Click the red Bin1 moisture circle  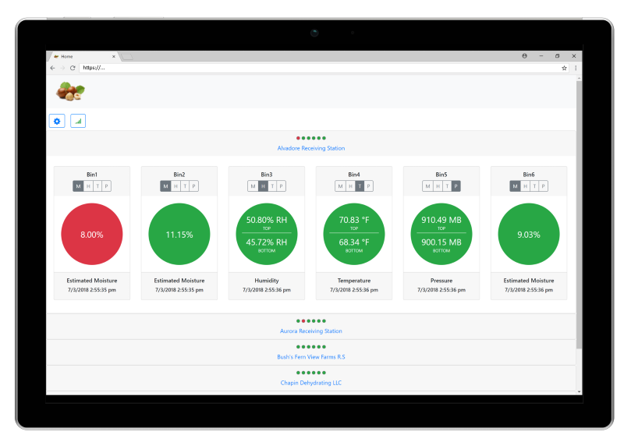[92, 234]
